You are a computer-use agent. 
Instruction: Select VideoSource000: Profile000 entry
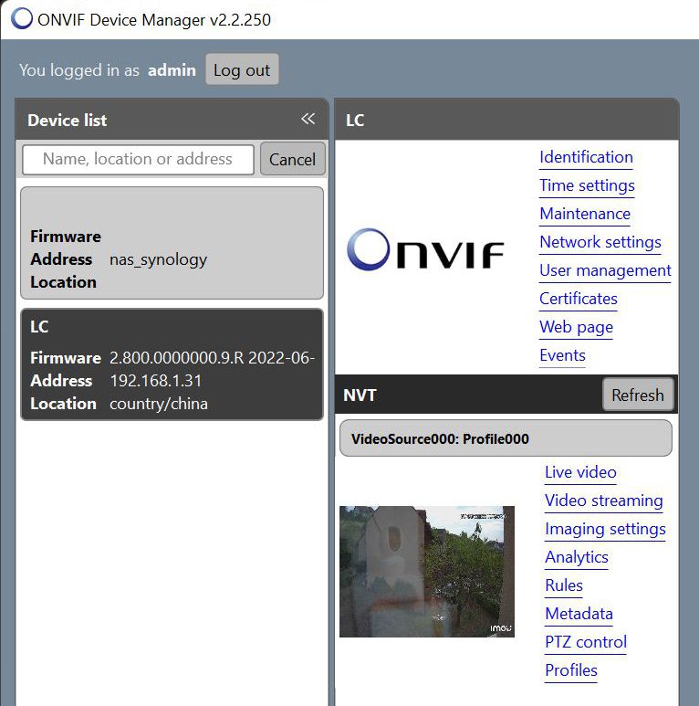click(x=506, y=438)
